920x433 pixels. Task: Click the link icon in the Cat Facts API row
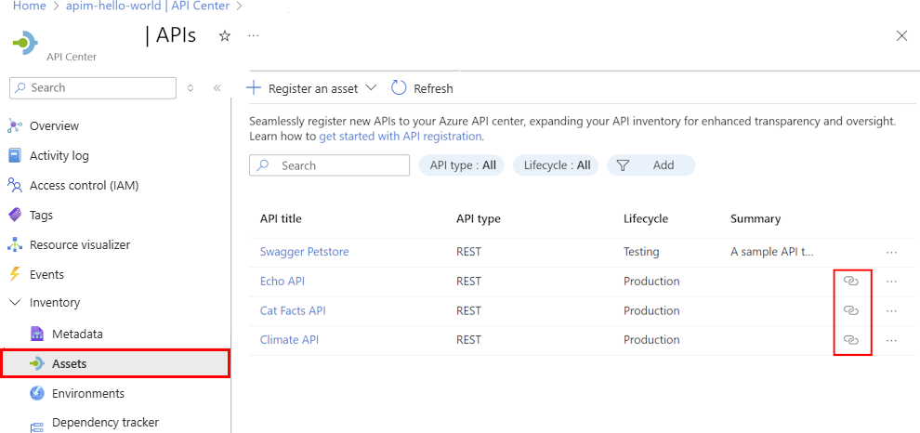[850, 310]
